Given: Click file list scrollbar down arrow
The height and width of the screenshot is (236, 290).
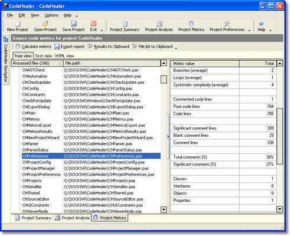Looking at the screenshot, I should (x=164, y=209).
